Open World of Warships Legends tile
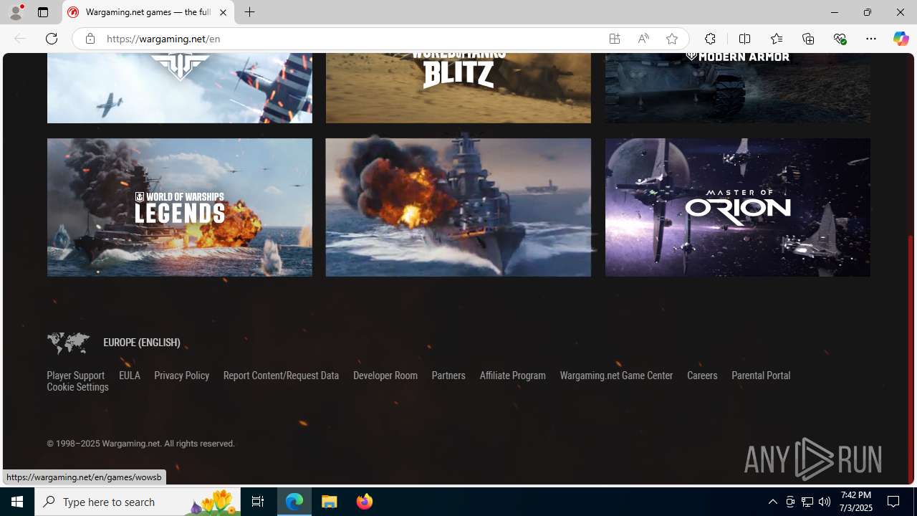Screen dimensions: 917x516 click(x=180, y=207)
